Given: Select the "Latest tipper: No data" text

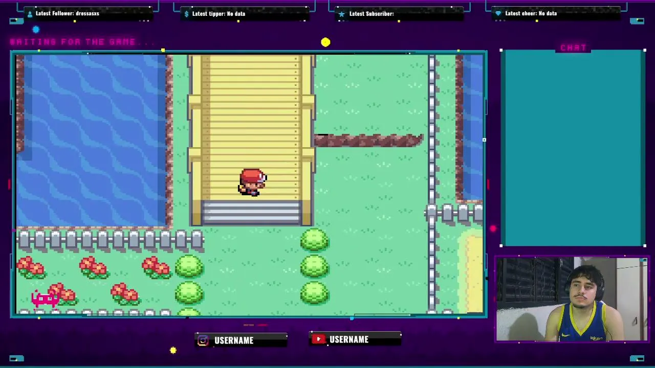Looking at the screenshot, I should [219, 14].
